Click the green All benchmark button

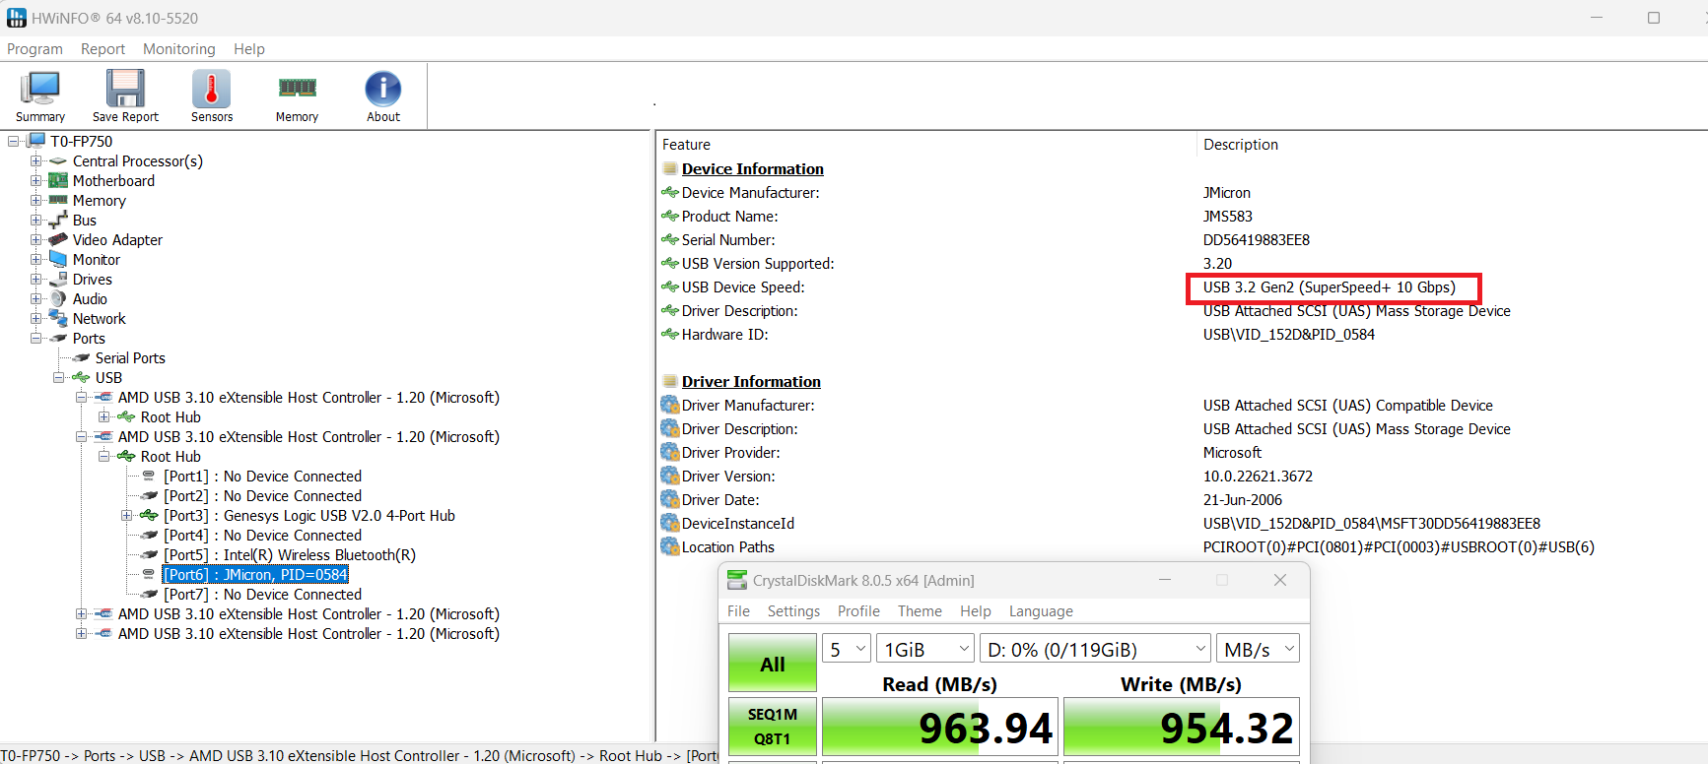[x=773, y=664]
